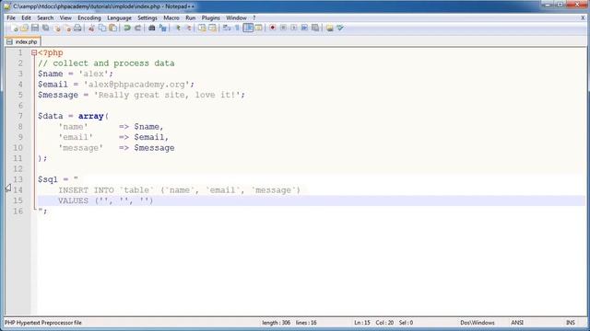The height and width of the screenshot is (331, 590).
Task: Click the INS insert mode status indicator
Action: pos(571,323)
